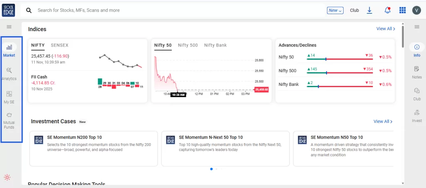Expand the New dropdown

[335, 10]
